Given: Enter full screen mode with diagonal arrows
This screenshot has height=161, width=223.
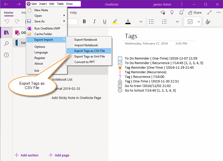Looking at the screenshot, I should [209, 12].
